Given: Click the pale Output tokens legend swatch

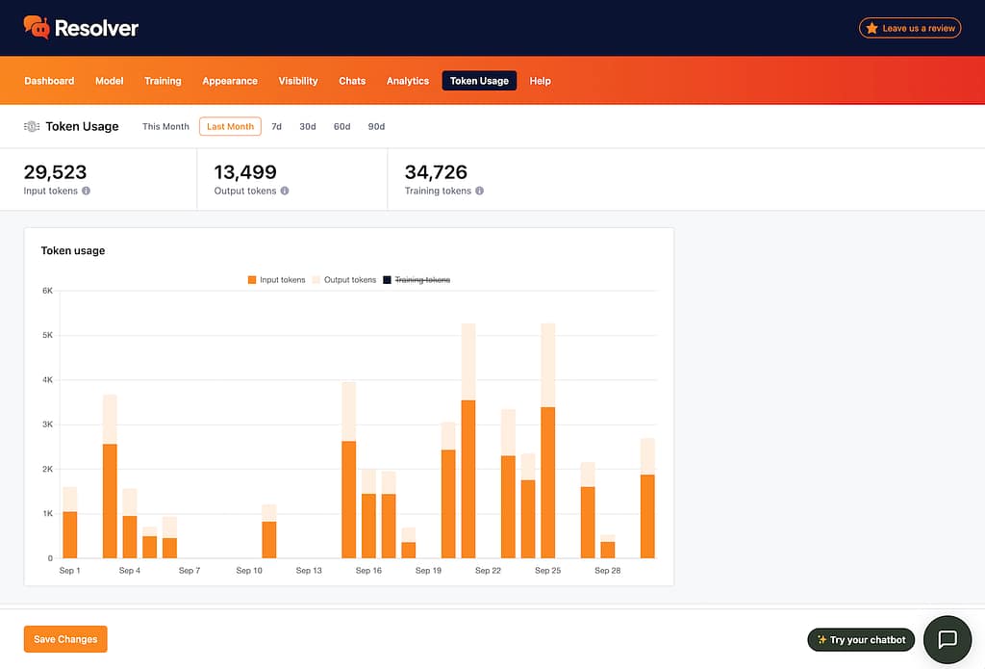Looking at the screenshot, I should click(316, 280).
